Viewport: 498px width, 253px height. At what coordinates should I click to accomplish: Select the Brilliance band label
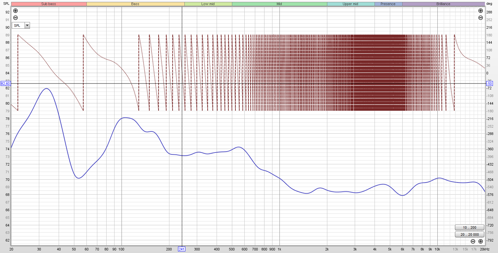point(443,4)
